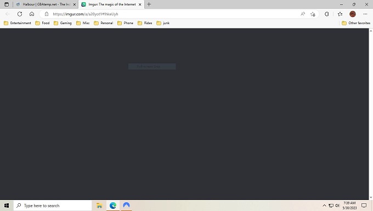The image size is (373, 211).
Task: Expand the Other favorites folder
Action: click(356, 23)
